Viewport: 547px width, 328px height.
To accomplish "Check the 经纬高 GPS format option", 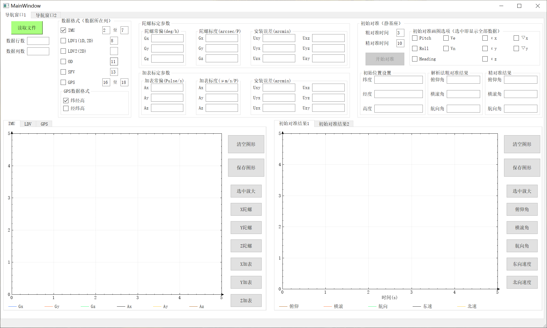I will 66,108.
